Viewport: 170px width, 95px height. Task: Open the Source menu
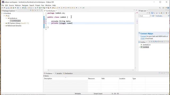point(11,5)
